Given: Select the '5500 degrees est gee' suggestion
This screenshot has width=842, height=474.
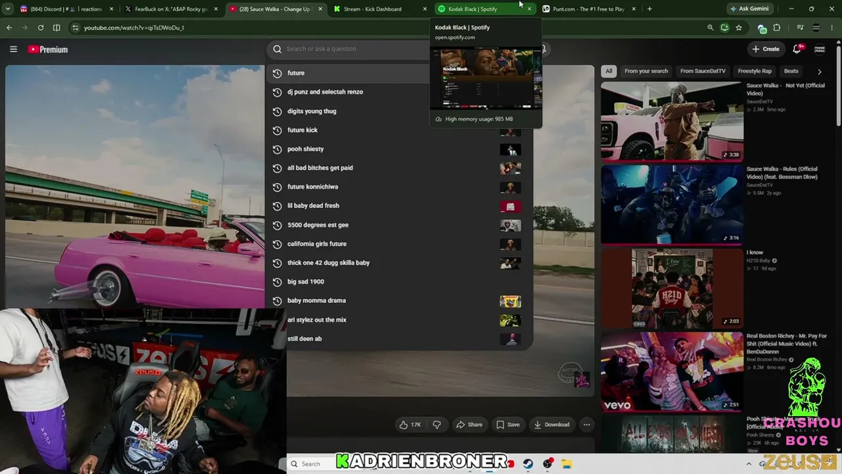Looking at the screenshot, I should point(399,225).
